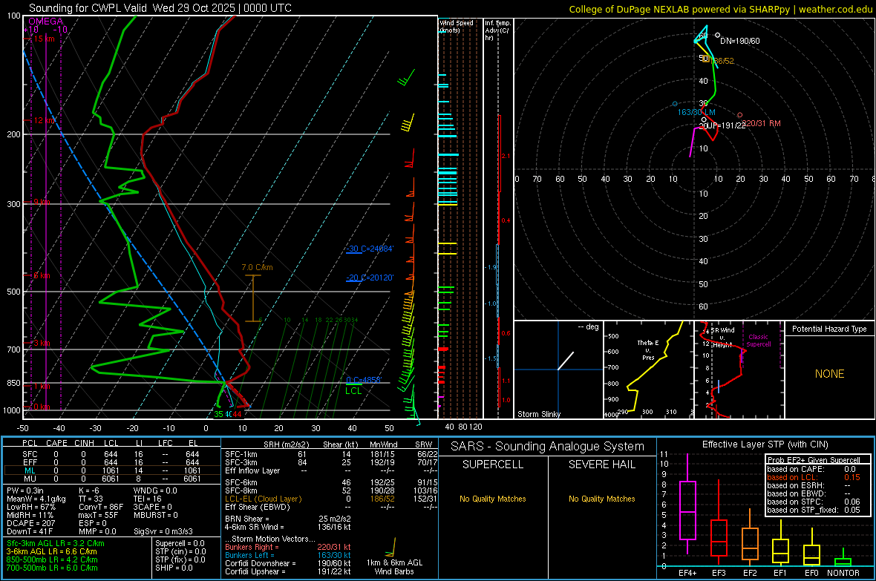Click the 'Eff Shear (EBWD)' row
This screenshot has height=581, width=876.
(331, 507)
